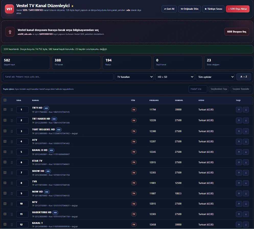Move KANAL D HD up

[x=239, y=152]
